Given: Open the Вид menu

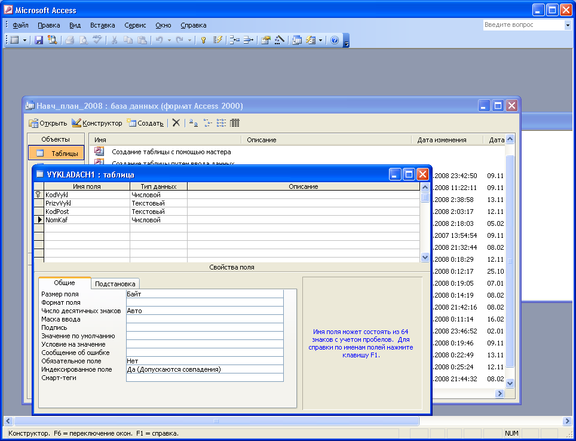Looking at the screenshot, I should point(75,25).
